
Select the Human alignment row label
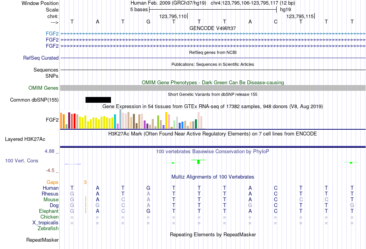pyautogui.click(x=50, y=188)
